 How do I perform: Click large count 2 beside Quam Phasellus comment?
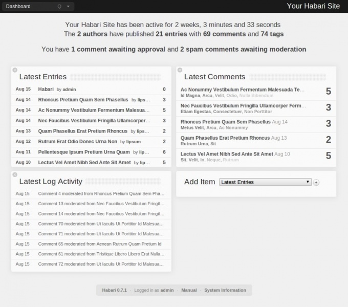tap(329, 140)
